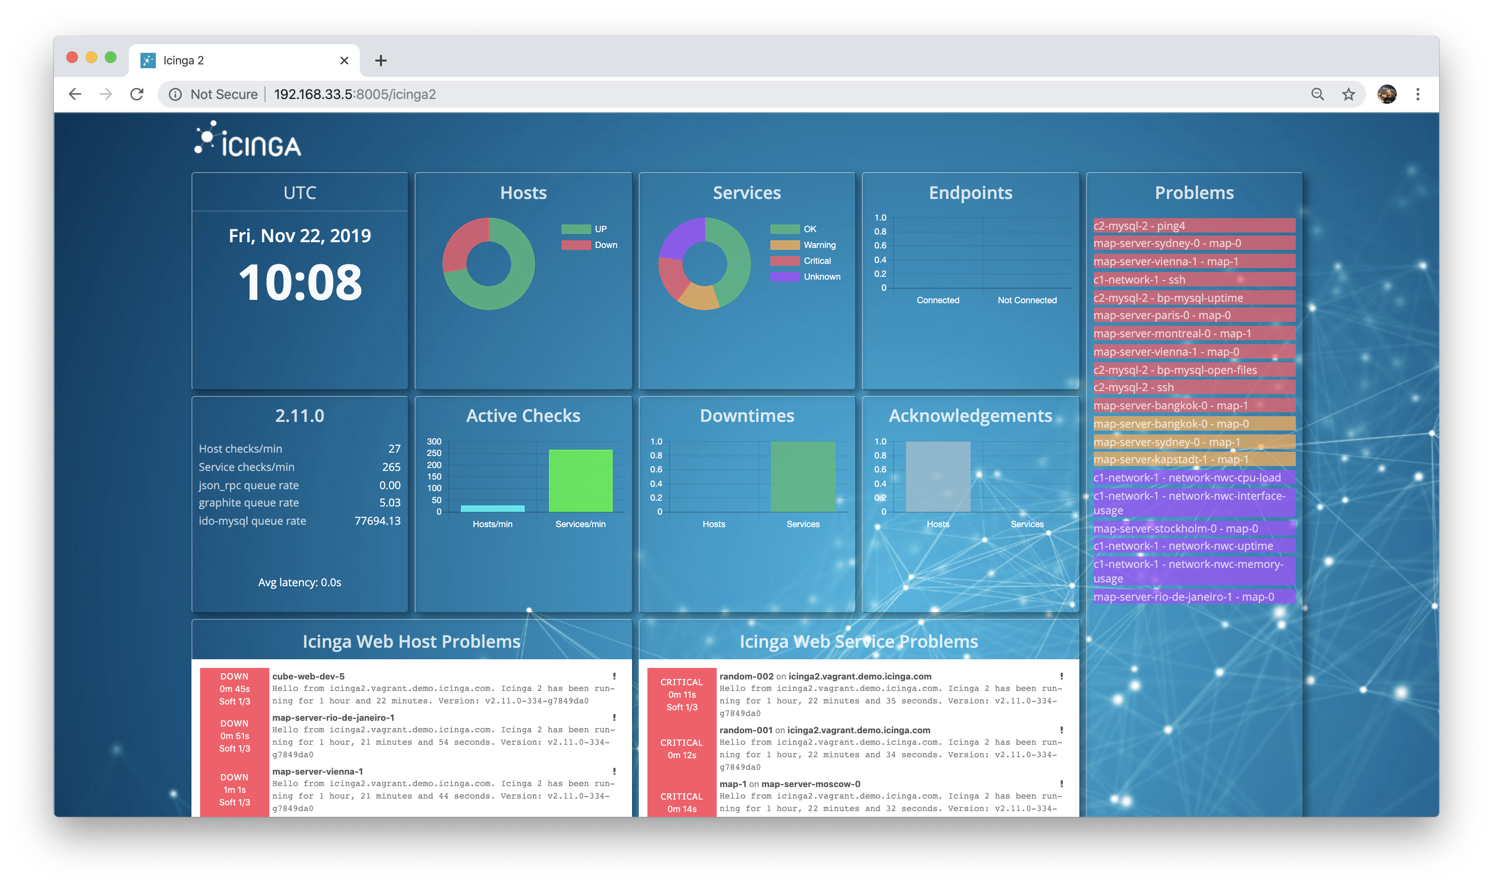Click the DOWN 0m 51s status badge
The image size is (1493, 888).
(234, 736)
